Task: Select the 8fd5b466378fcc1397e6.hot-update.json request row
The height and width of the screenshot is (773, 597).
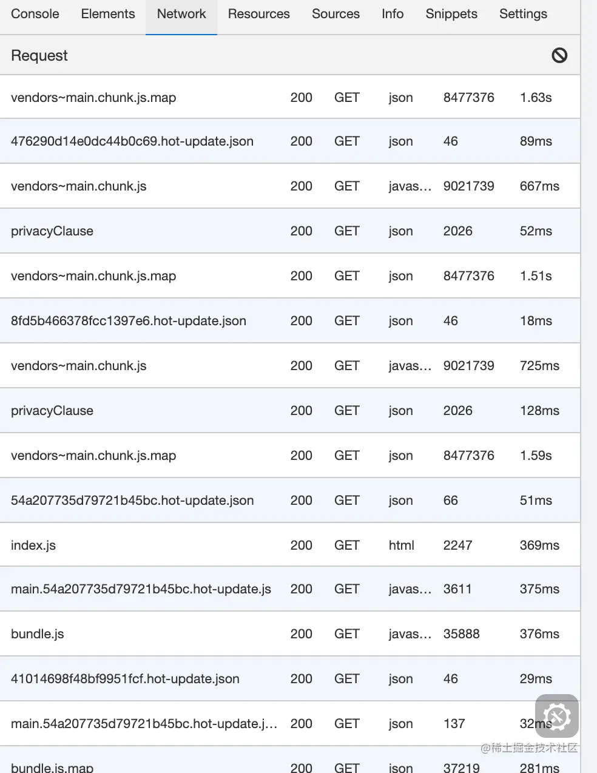Action: coord(129,321)
